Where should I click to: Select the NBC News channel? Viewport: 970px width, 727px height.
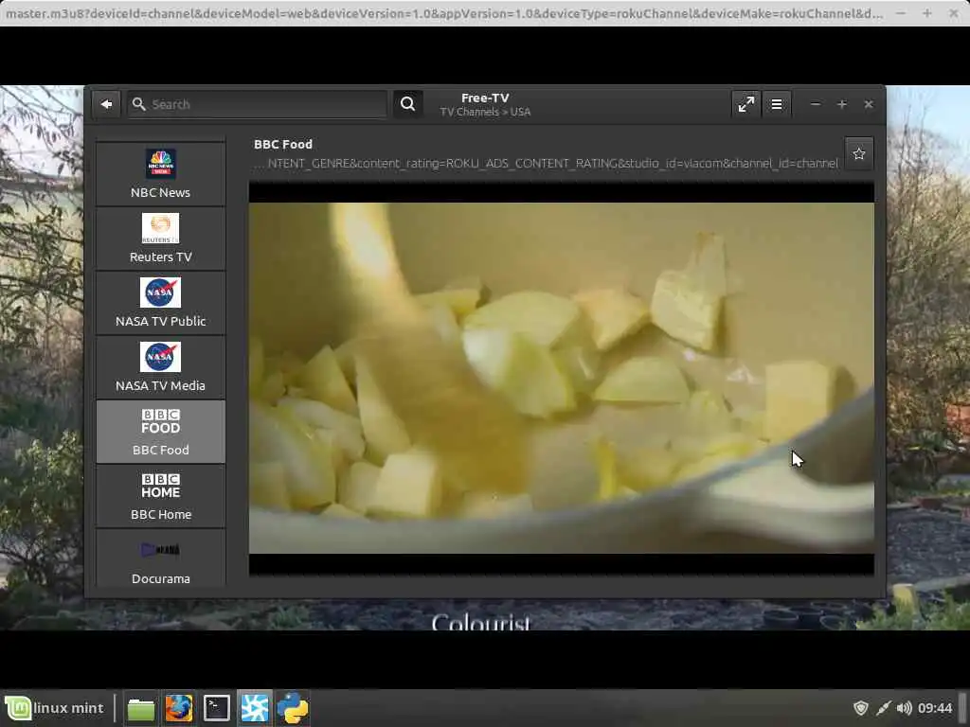(161, 174)
